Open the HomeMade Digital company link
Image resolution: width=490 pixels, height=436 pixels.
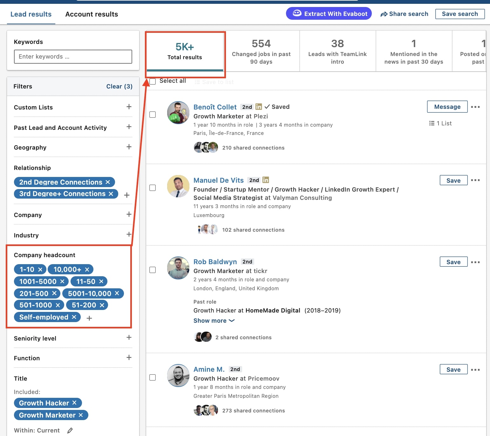[x=273, y=310]
